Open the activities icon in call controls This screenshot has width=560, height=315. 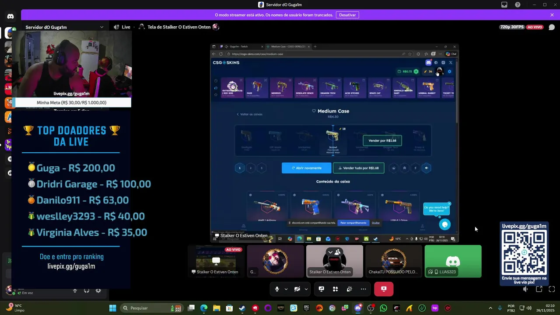335,289
